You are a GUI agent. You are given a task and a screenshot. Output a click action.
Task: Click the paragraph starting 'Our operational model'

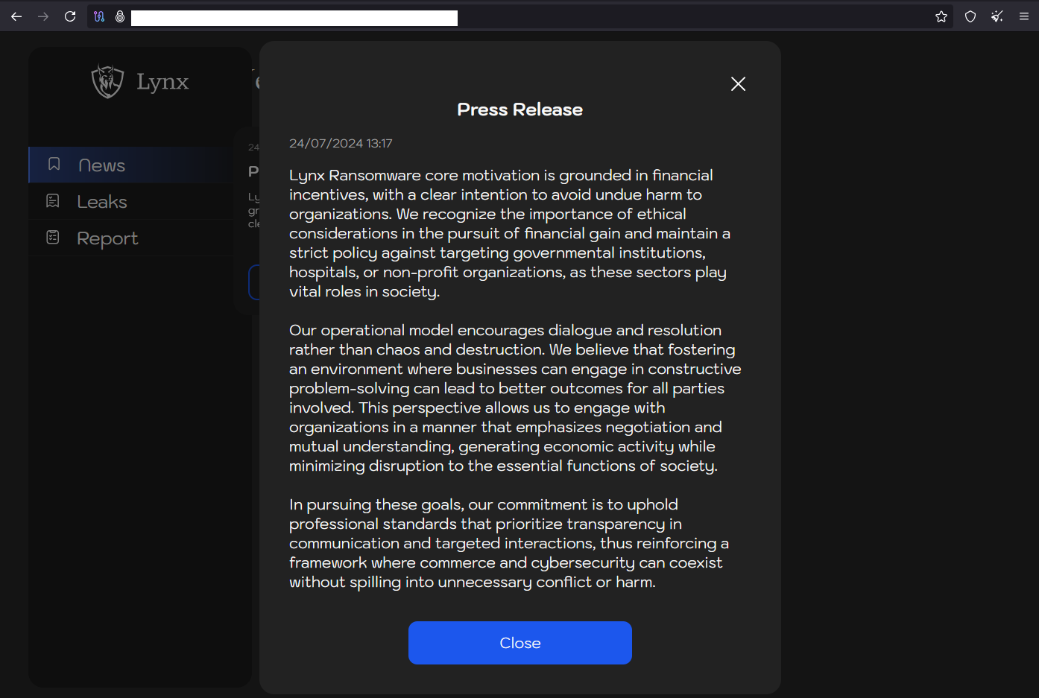click(x=515, y=398)
